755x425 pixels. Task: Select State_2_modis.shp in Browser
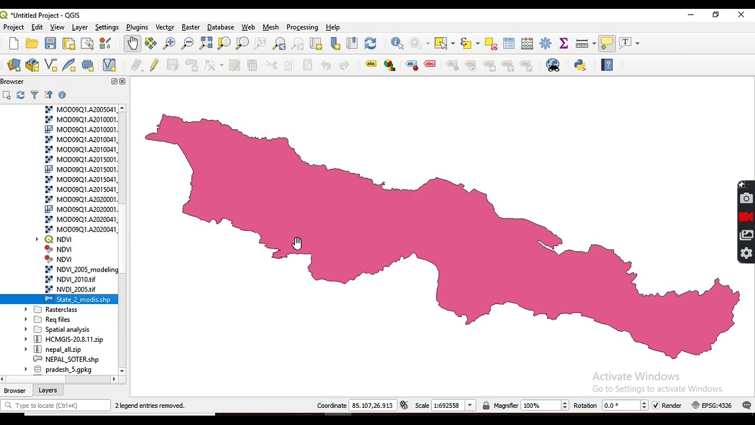click(83, 300)
